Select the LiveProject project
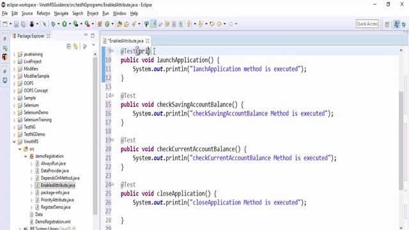 coord(33,61)
